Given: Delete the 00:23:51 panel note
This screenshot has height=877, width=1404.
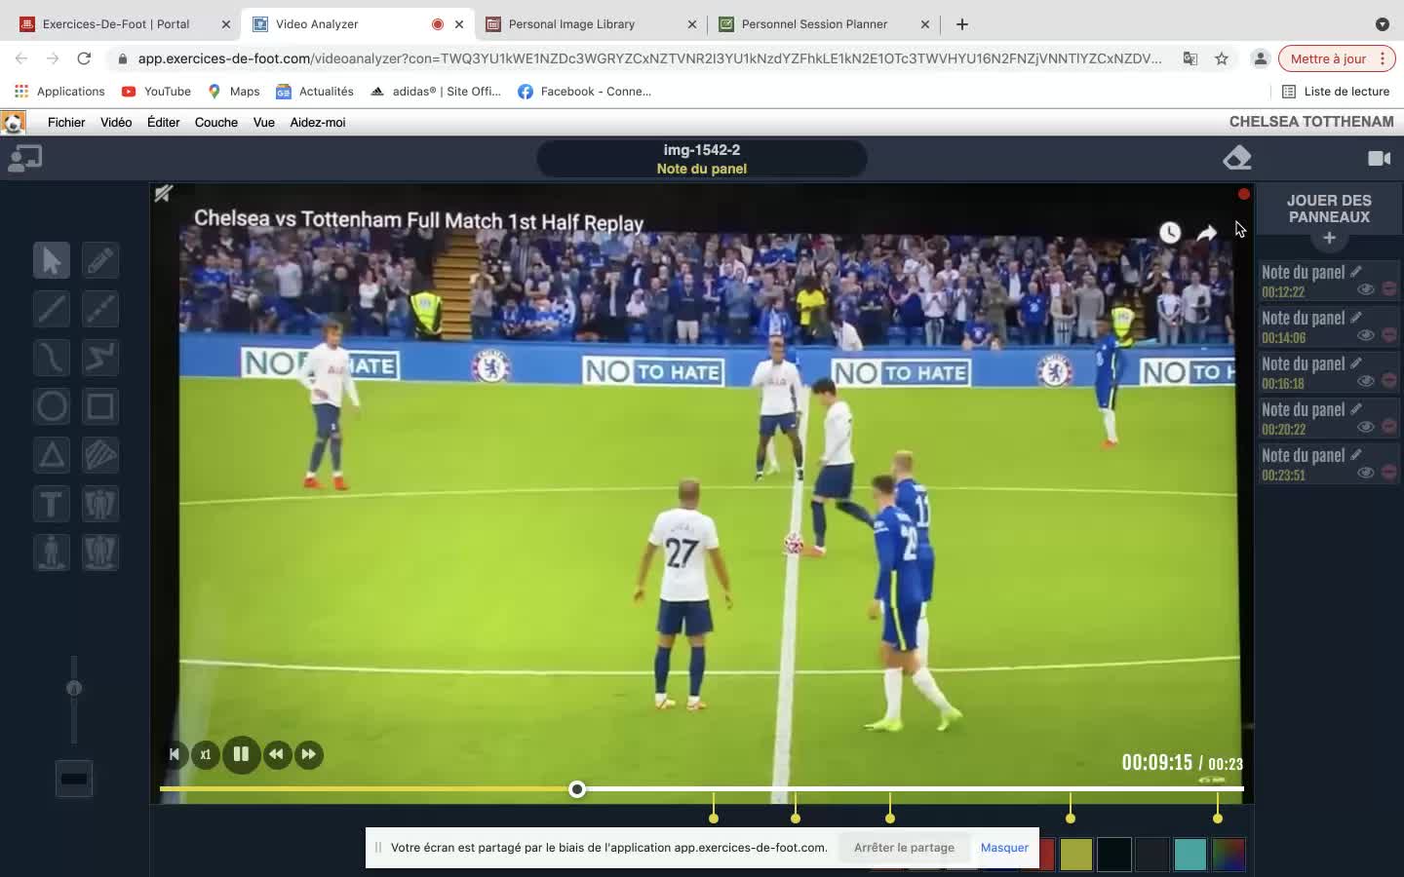Looking at the screenshot, I should pos(1389,473).
